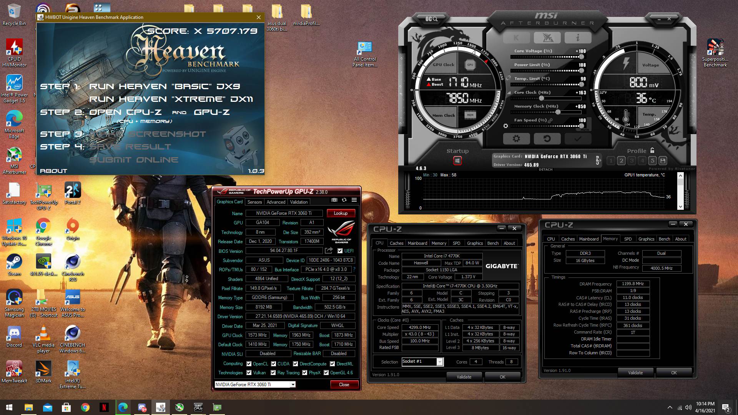
Task: Toggle Vulkan checkbox in GPU-Z
Action: point(249,372)
